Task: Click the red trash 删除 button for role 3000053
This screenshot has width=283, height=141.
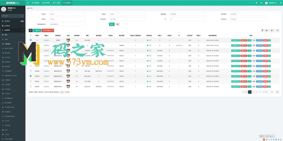Action: 266,40
